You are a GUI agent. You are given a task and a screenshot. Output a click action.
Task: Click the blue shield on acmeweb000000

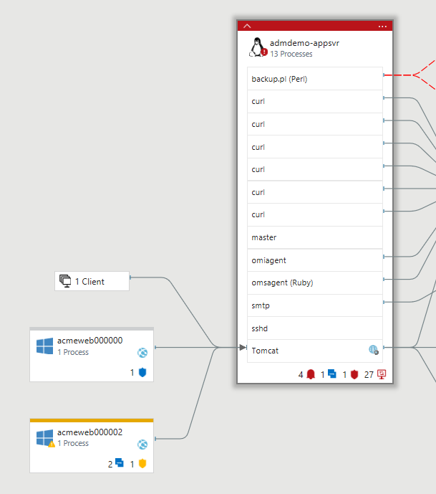[142, 373]
